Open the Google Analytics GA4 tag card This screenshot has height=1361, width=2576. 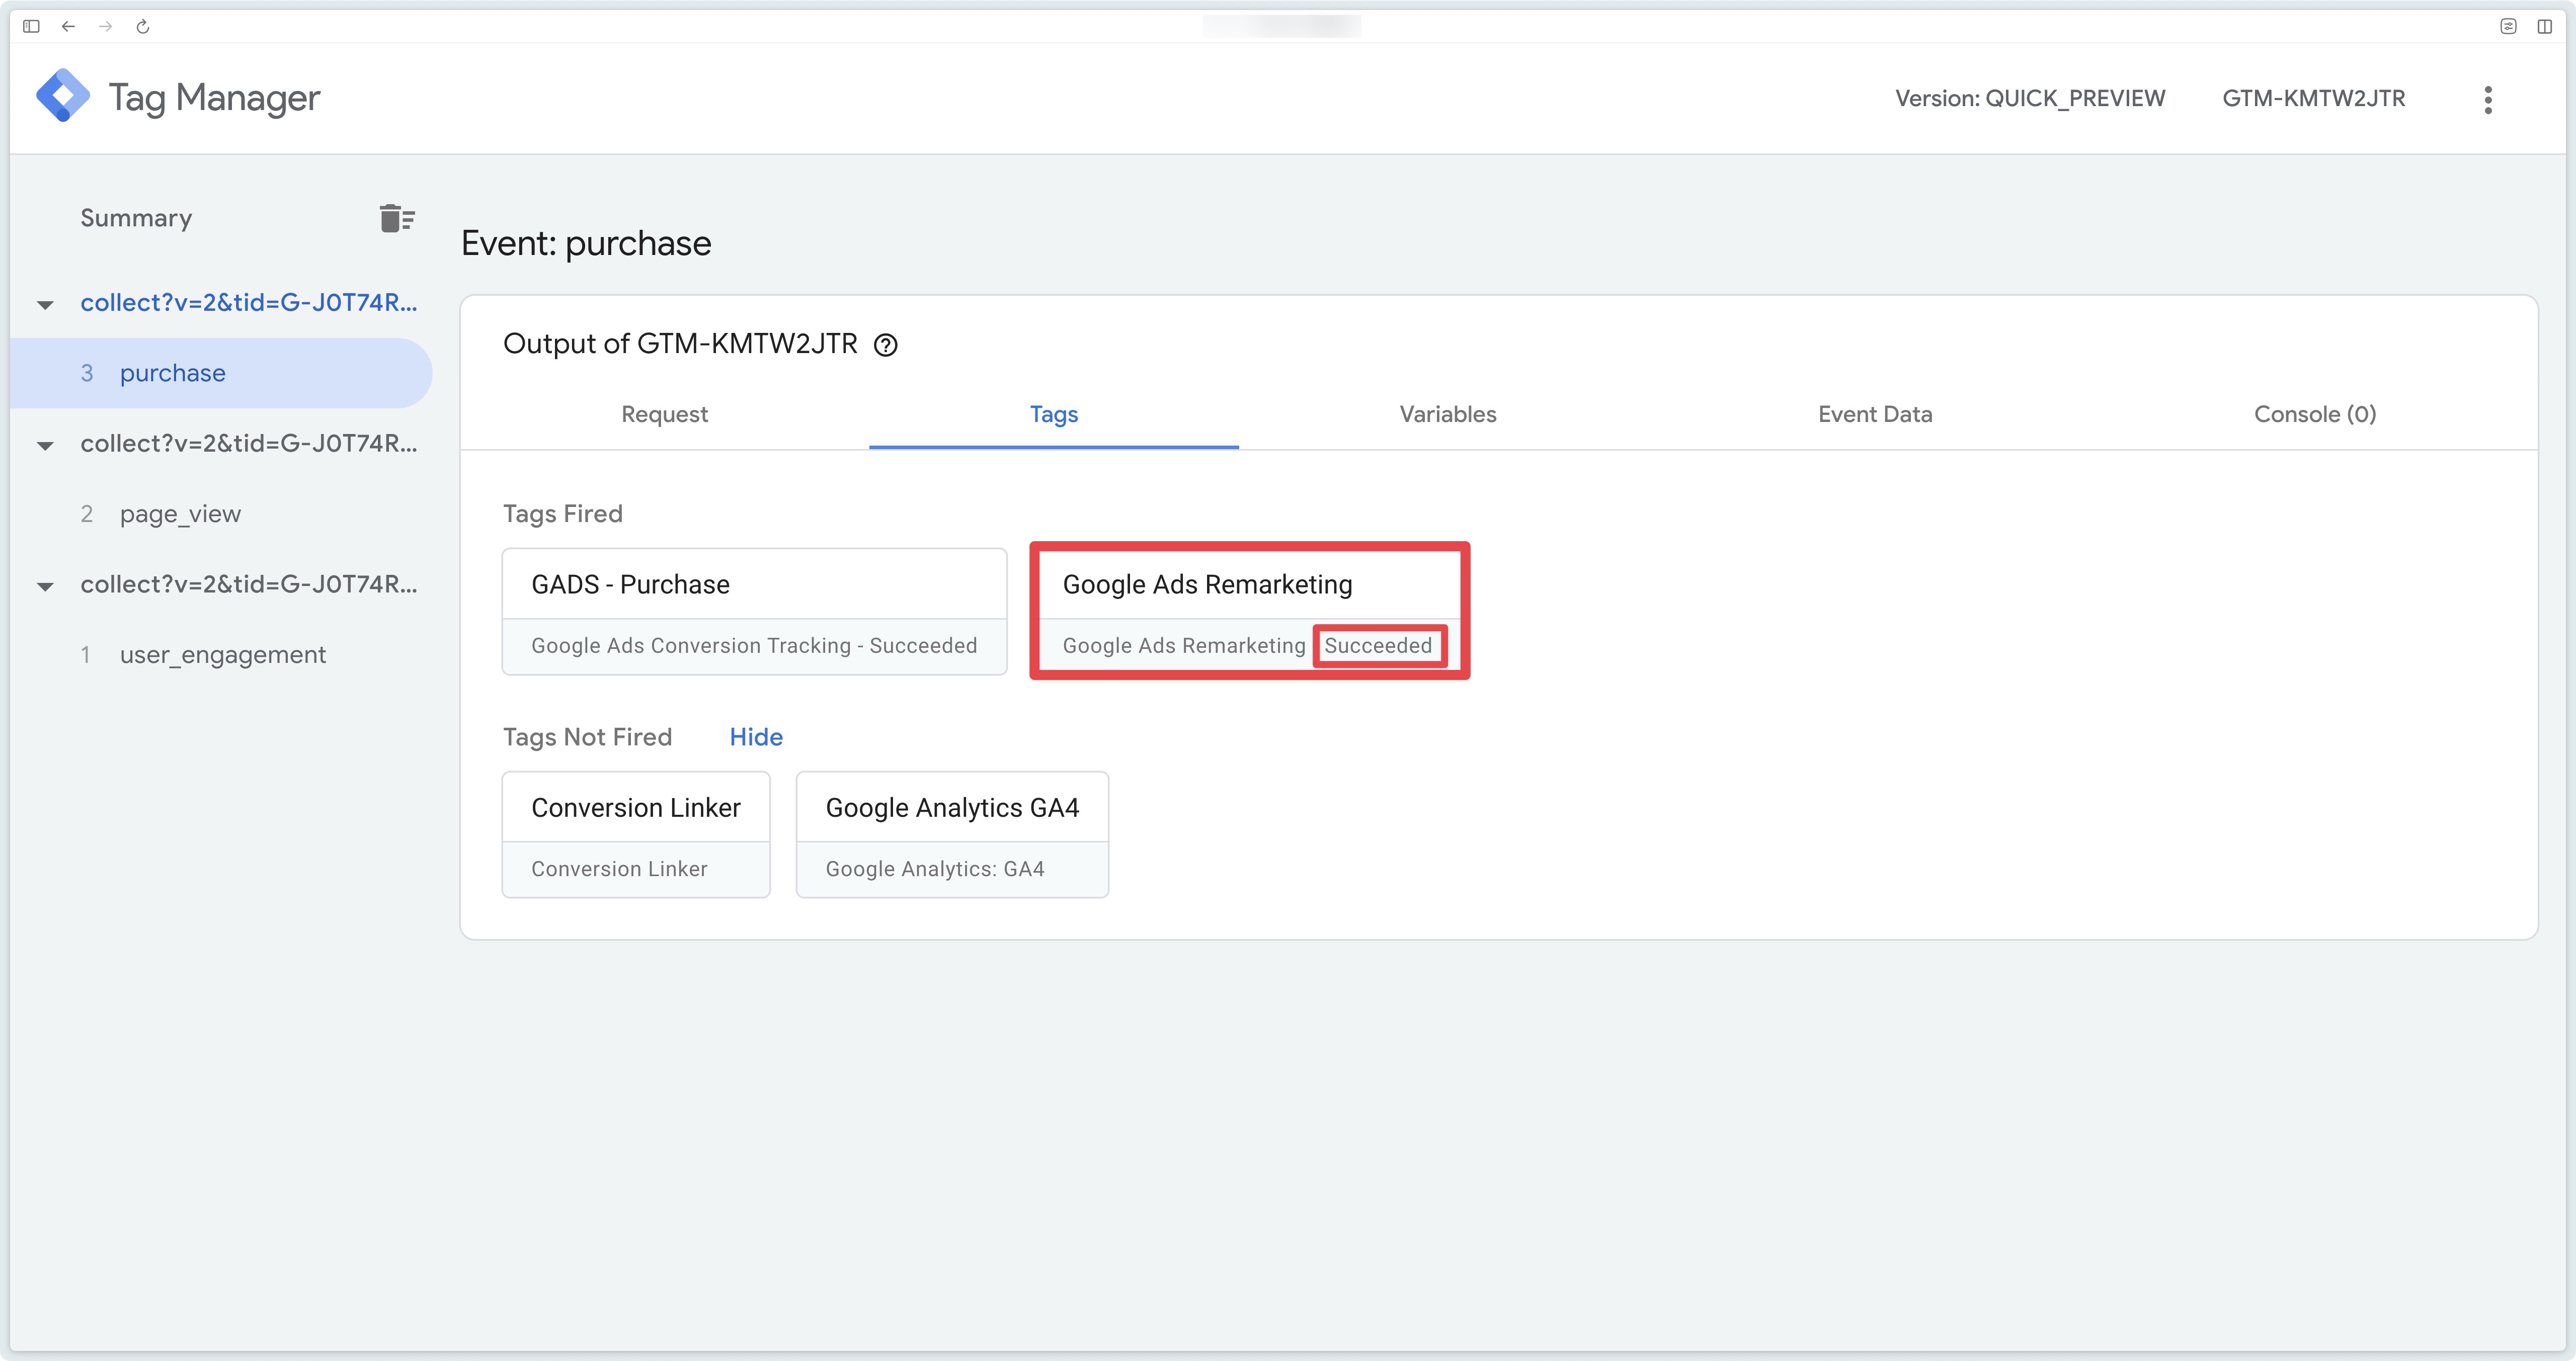pyautogui.click(x=952, y=834)
